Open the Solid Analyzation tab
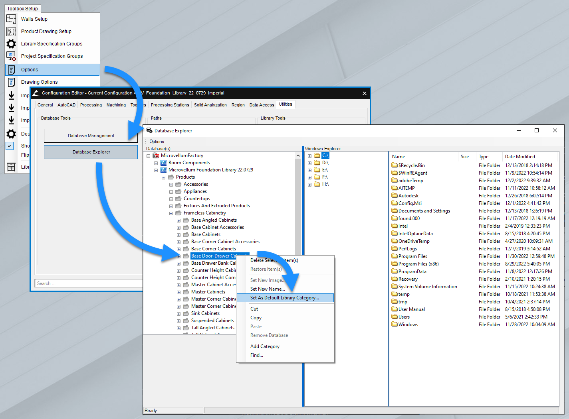Screen dimensions: 569x419 pyautogui.click(x=210, y=105)
